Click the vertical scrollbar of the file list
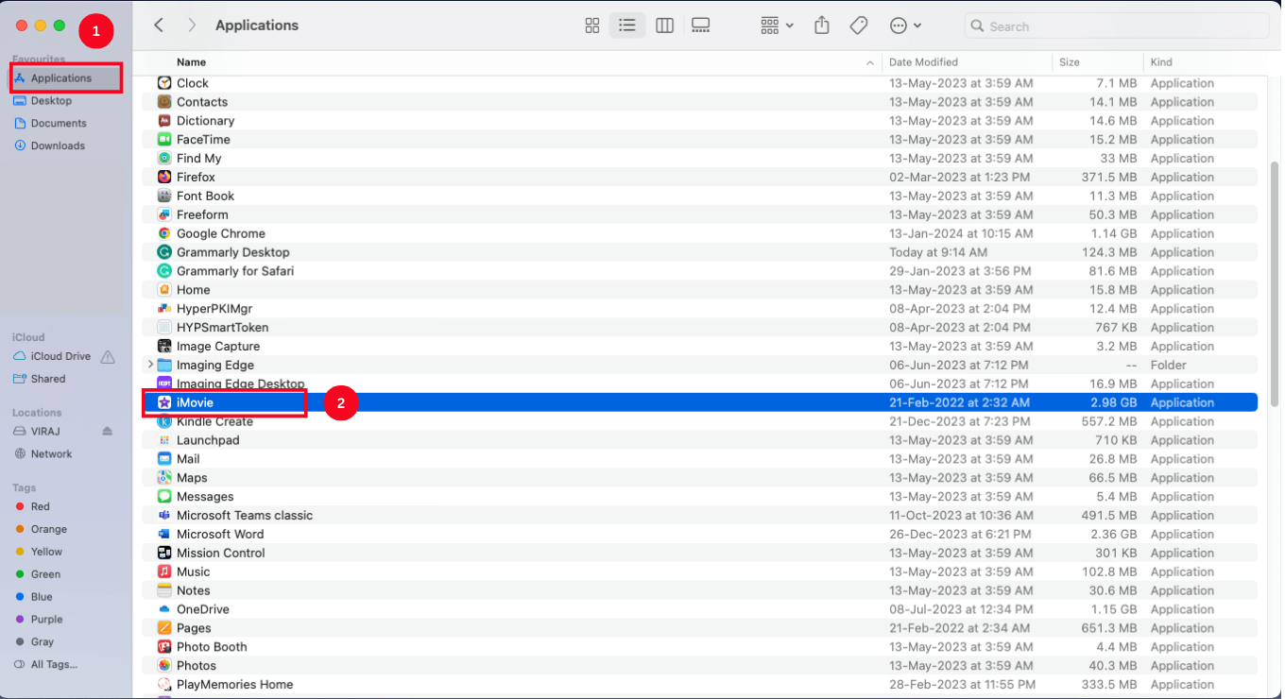The width and height of the screenshot is (1285, 699). pos(1275,283)
